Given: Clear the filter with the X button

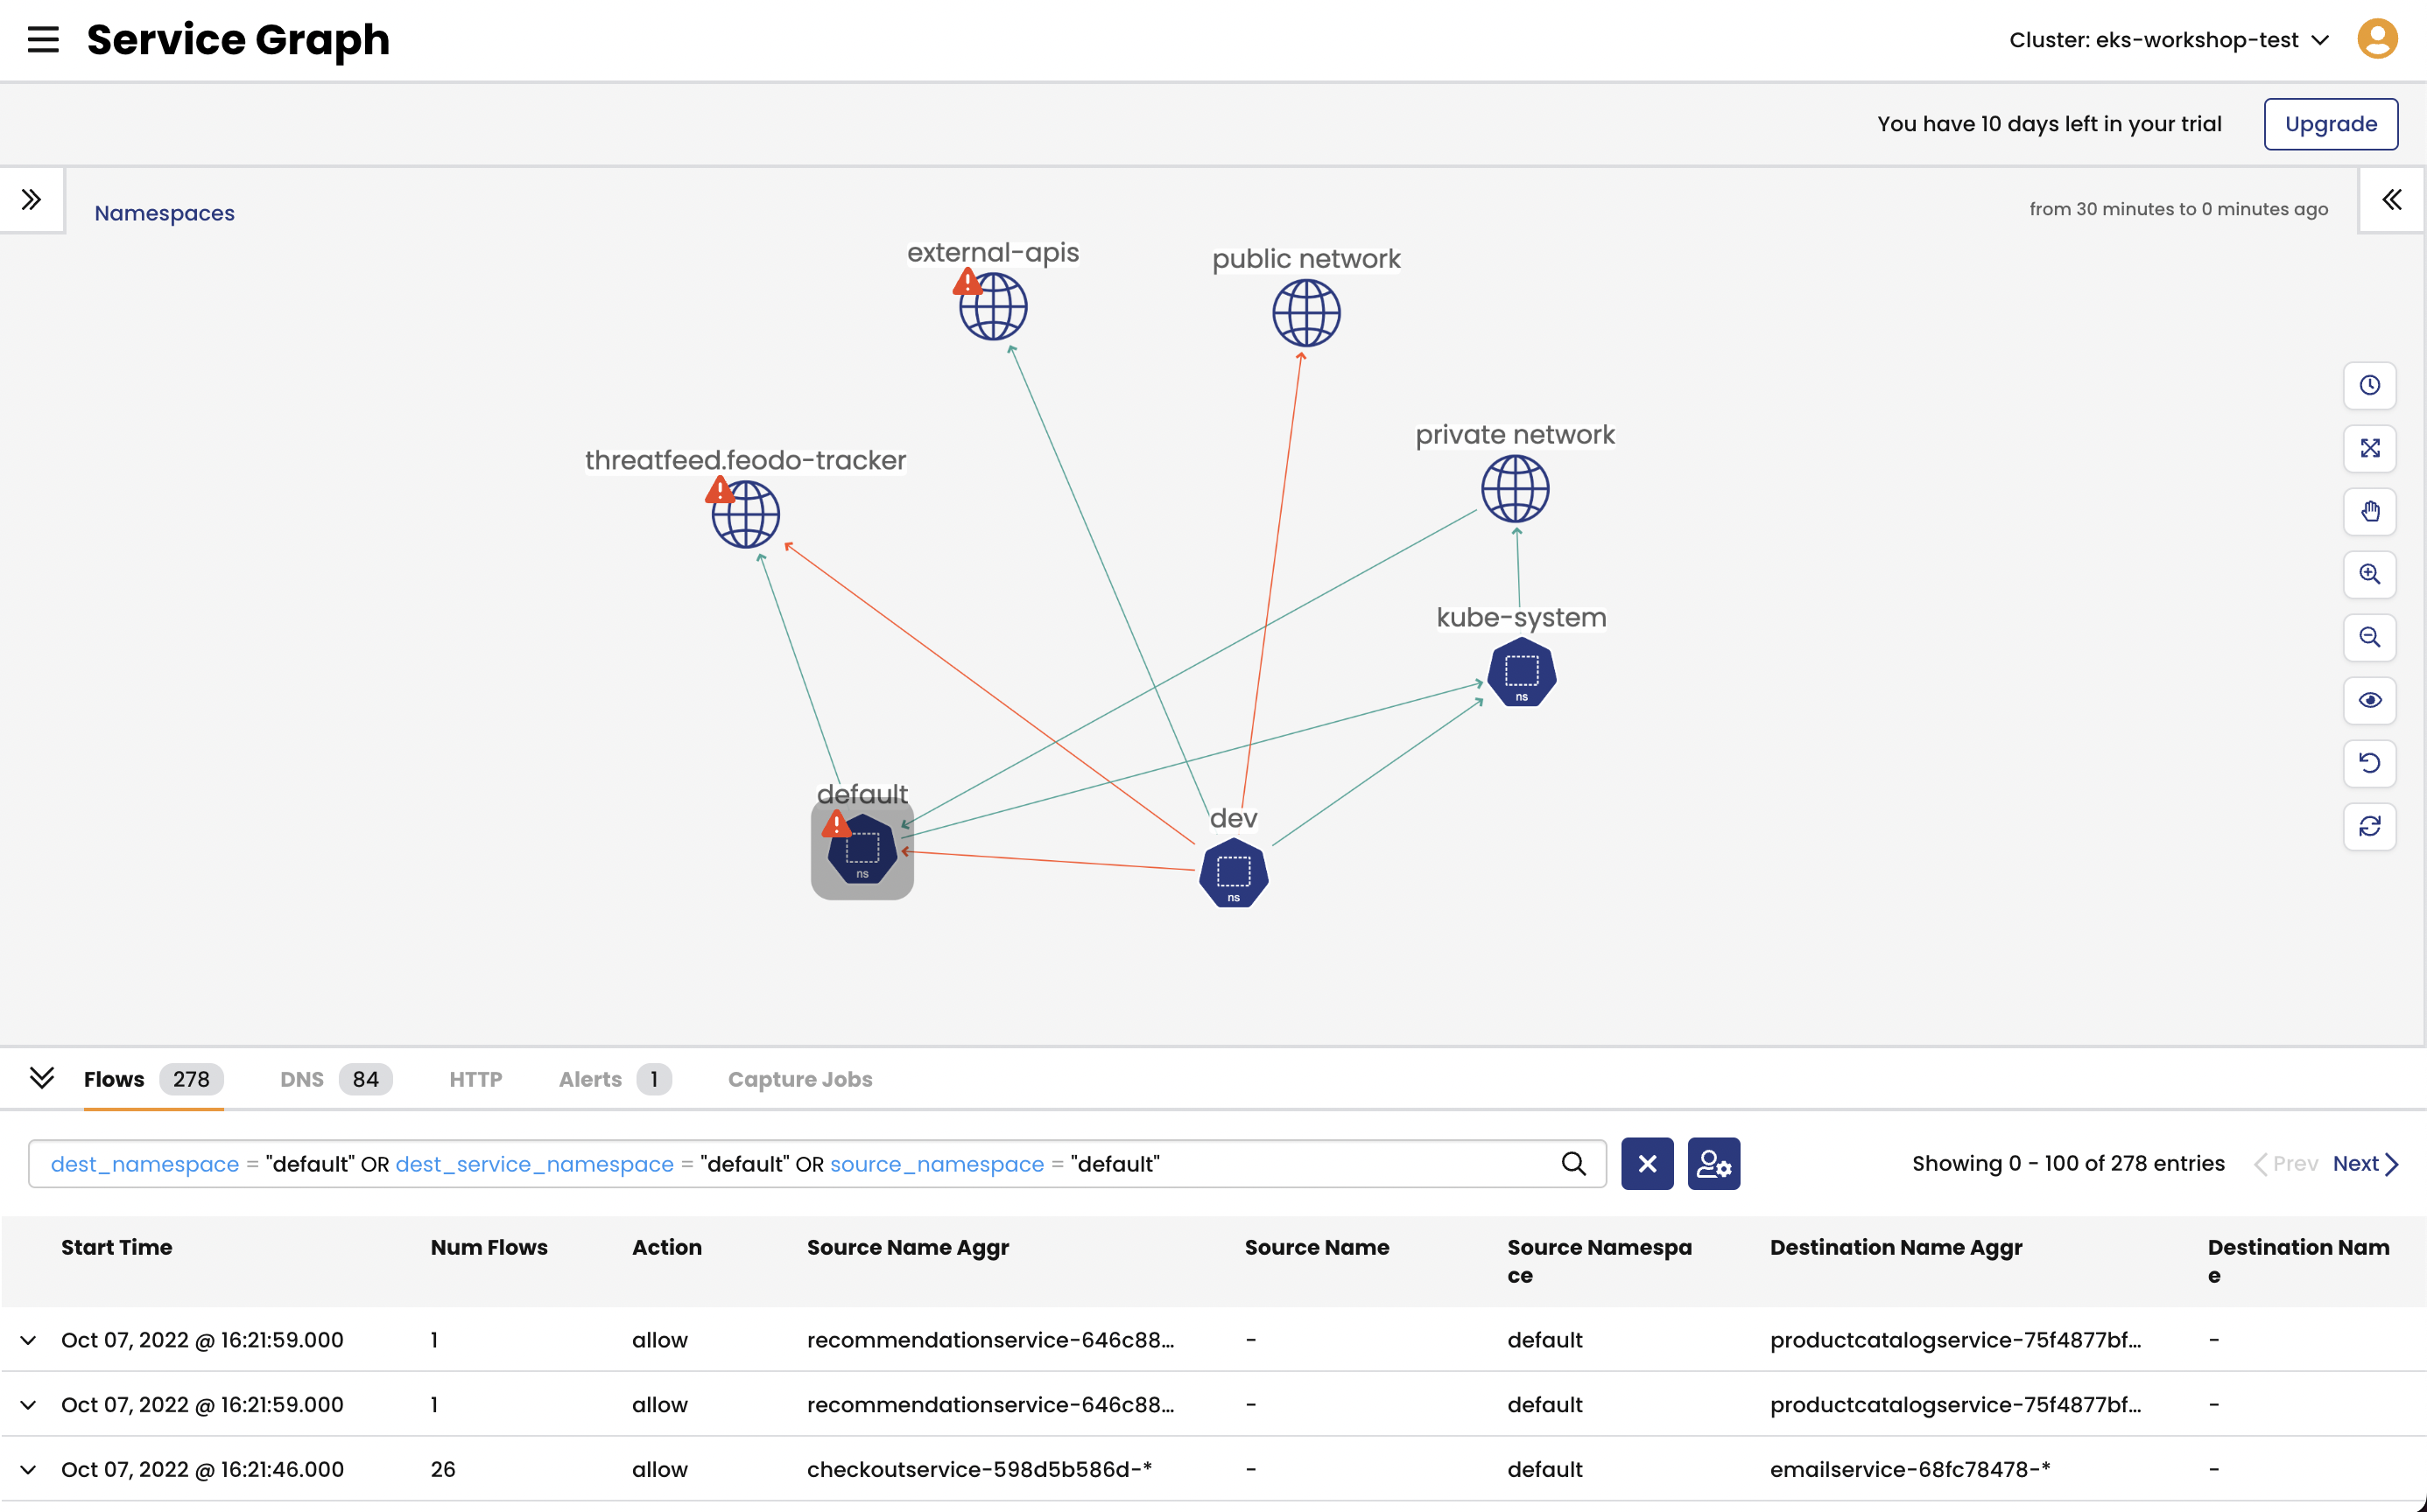Looking at the screenshot, I should click(x=1647, y=1164).
